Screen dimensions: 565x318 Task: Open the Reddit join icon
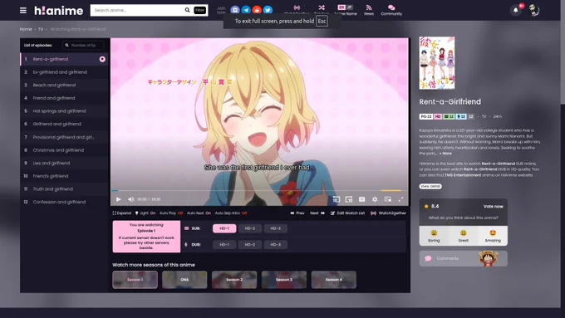pos(257,10)
